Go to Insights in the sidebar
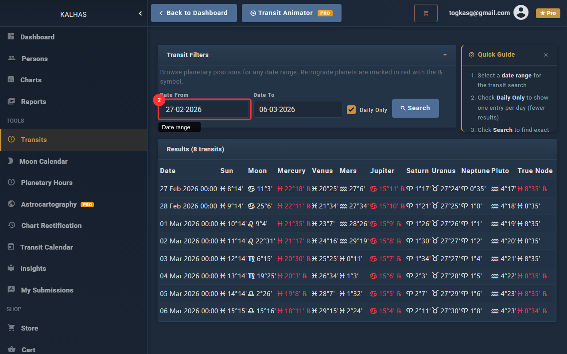The width and height of the screenshot is (567, 354). point(33,269)
